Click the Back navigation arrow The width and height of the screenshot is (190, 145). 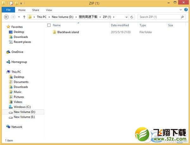[7, 17]
